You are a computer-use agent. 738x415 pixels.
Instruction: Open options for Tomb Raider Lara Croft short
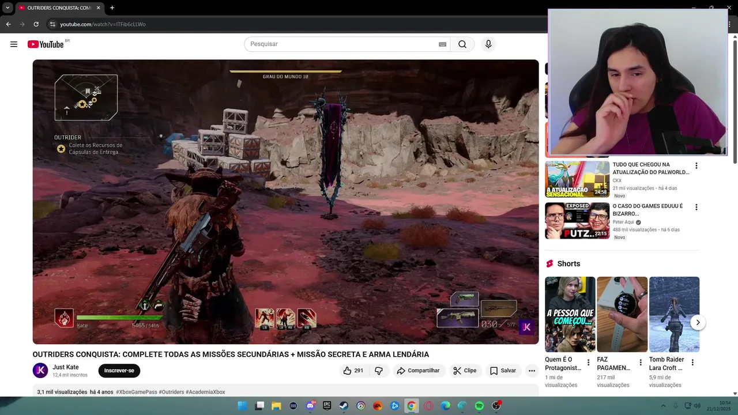[692, 363]
